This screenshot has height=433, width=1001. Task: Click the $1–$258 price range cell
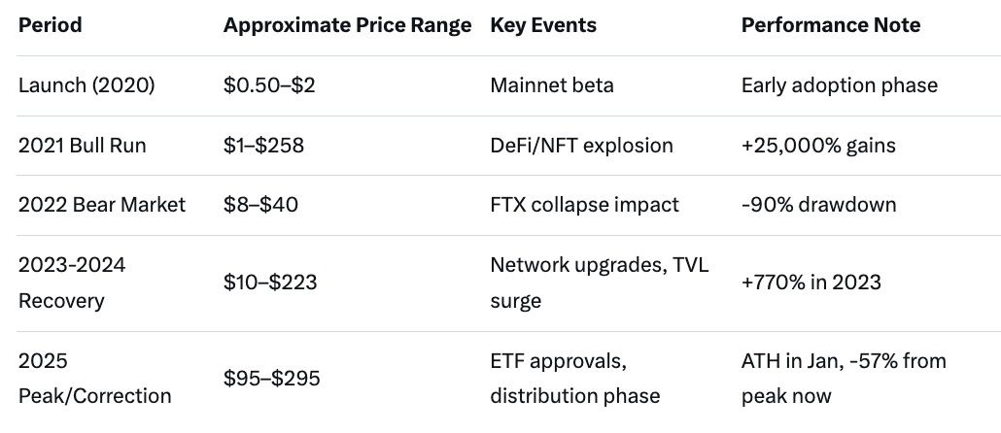(x=263, y=146)
